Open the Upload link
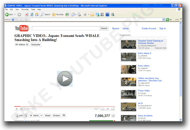Screen dimensions: 190x130 tap(125, 28)
